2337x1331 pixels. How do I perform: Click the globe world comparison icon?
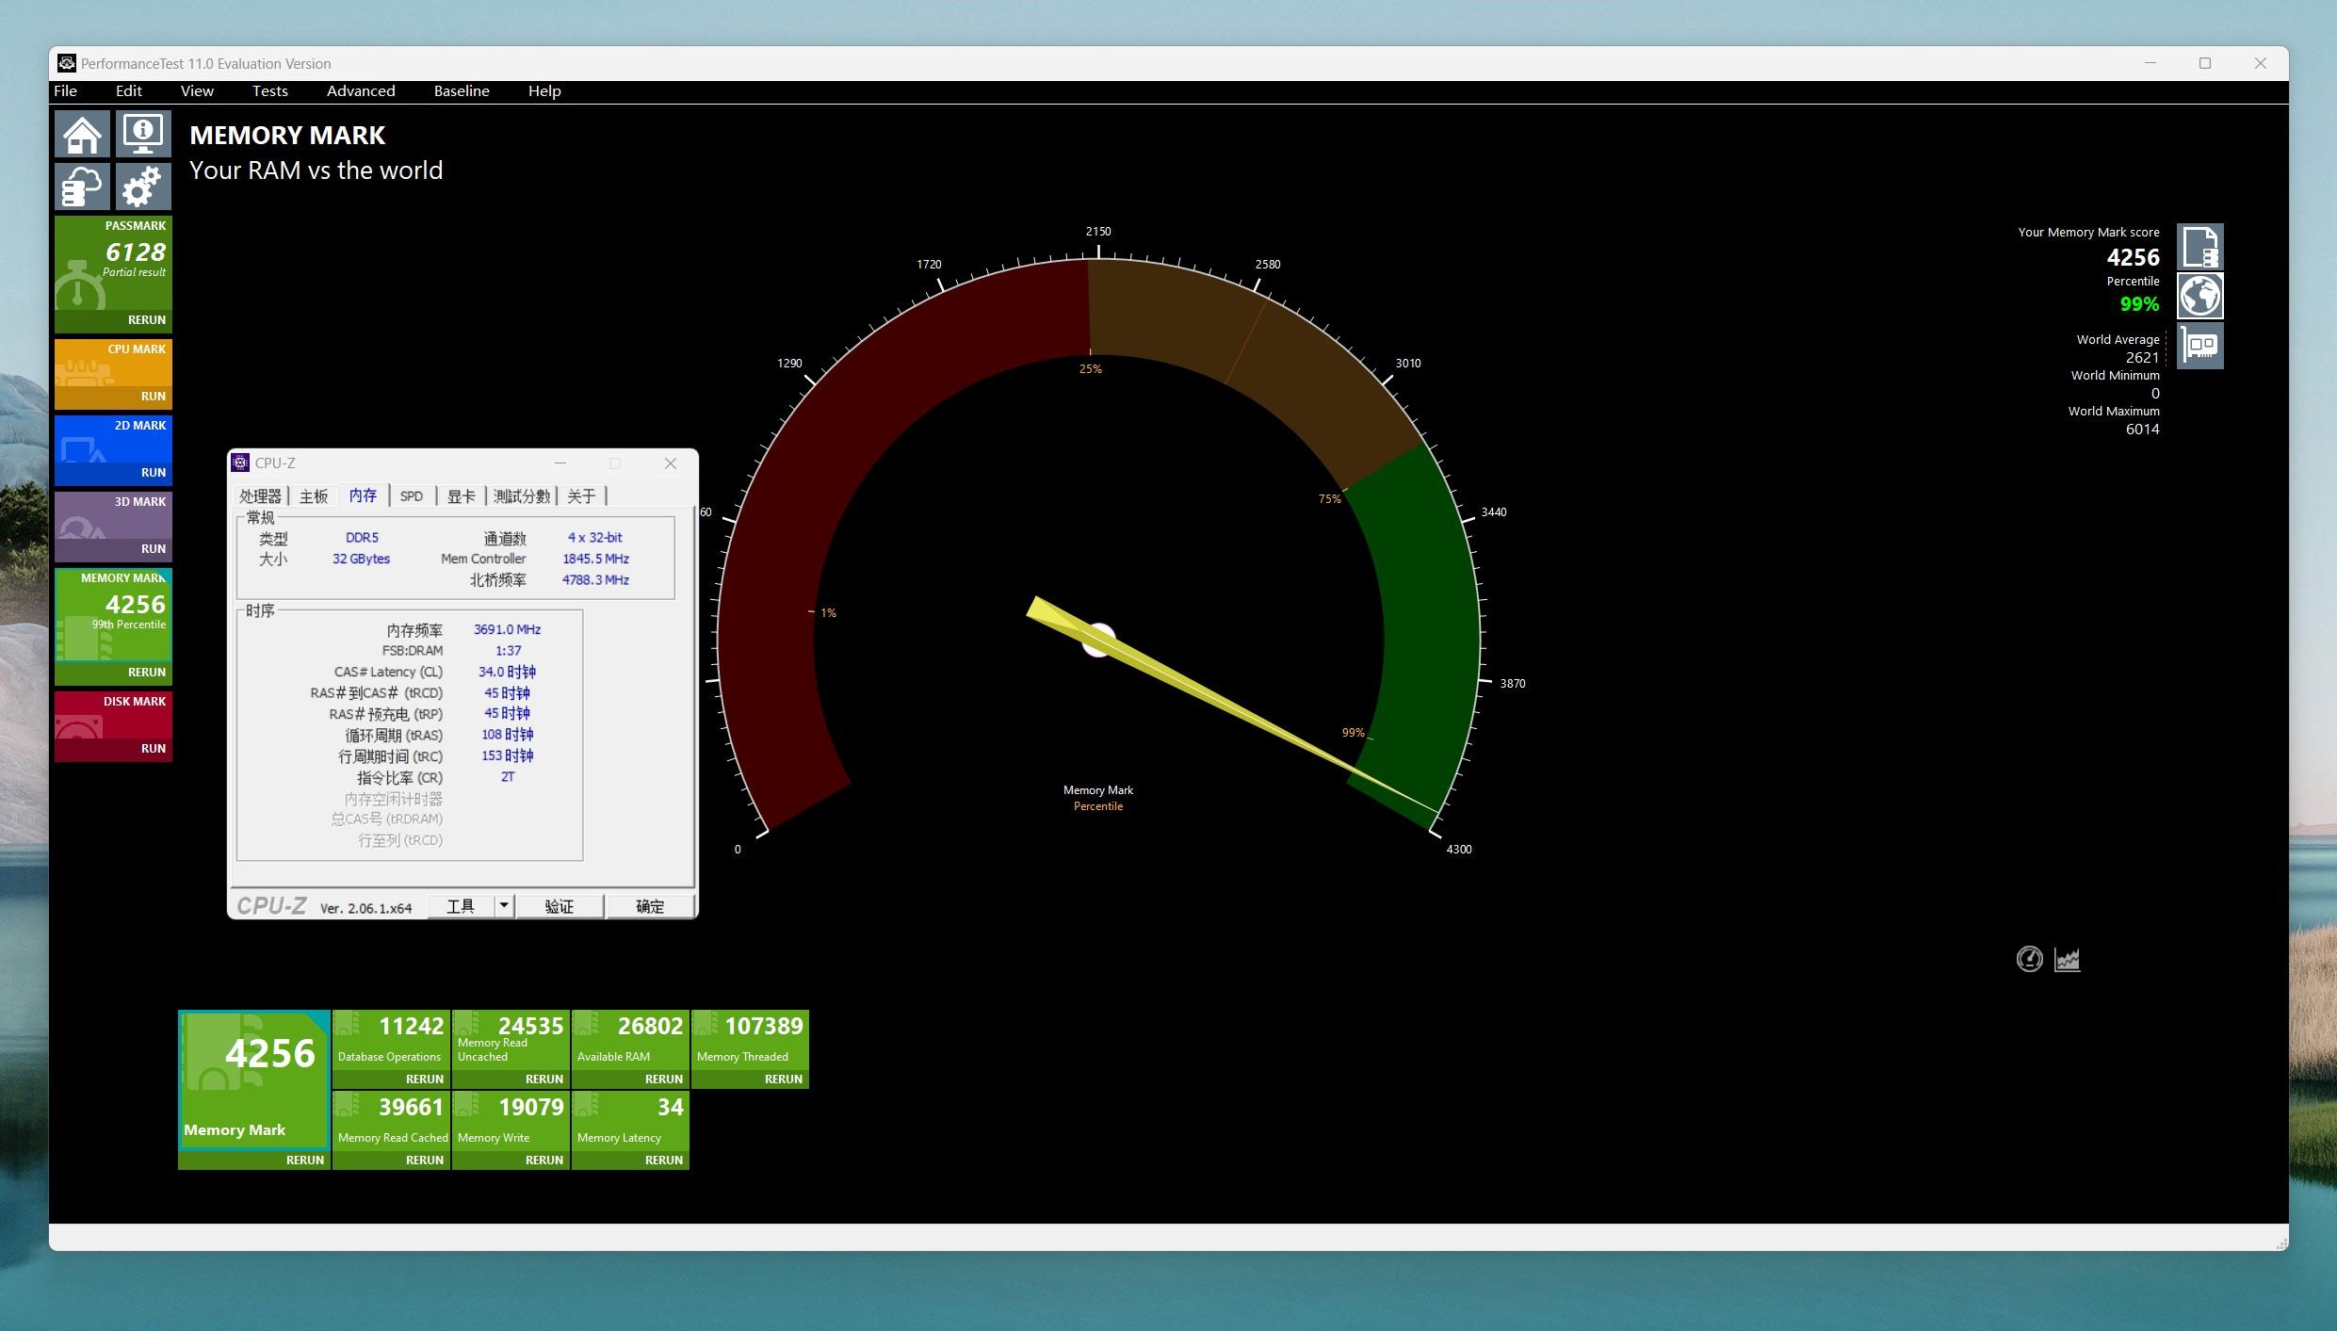(x=2200, y=296)
